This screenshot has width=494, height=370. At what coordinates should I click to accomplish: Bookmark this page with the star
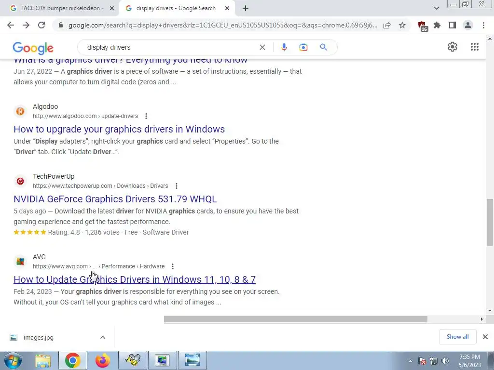pyautogui.click(x=402, y=25)
